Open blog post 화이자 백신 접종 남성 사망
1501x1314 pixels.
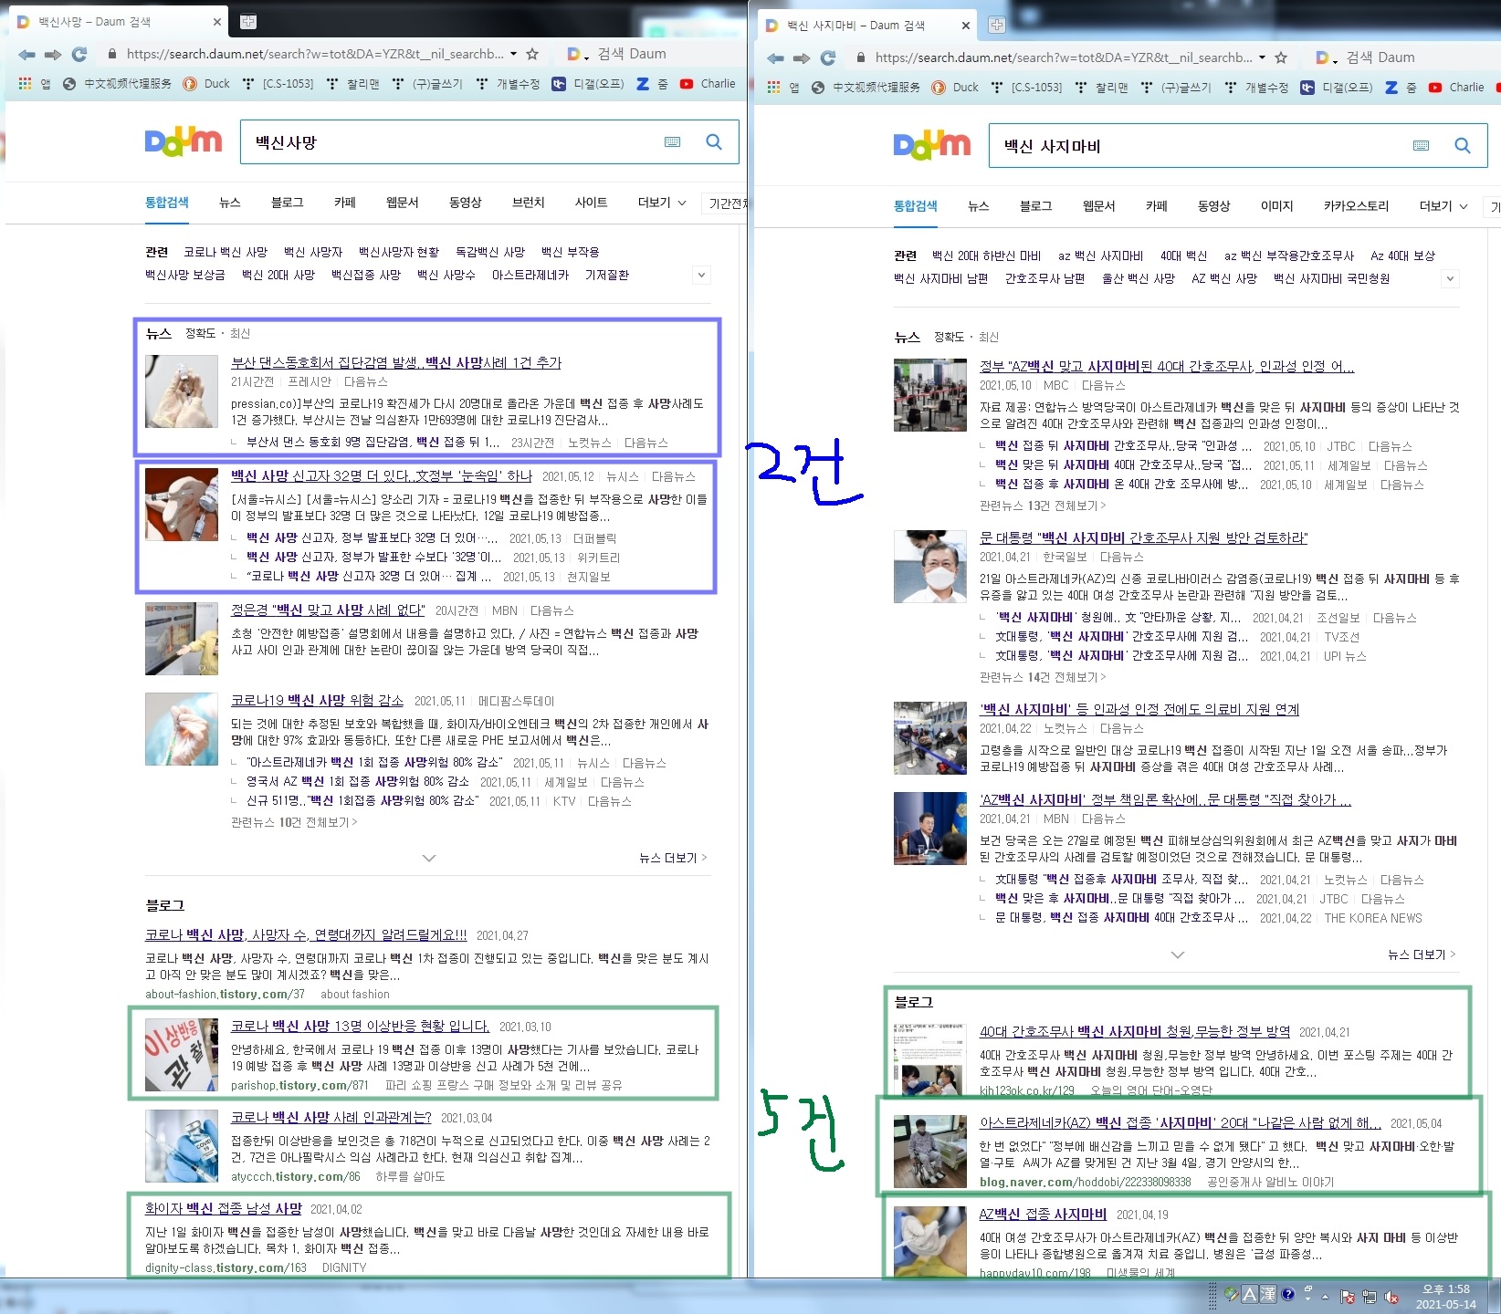point(224,1208)
